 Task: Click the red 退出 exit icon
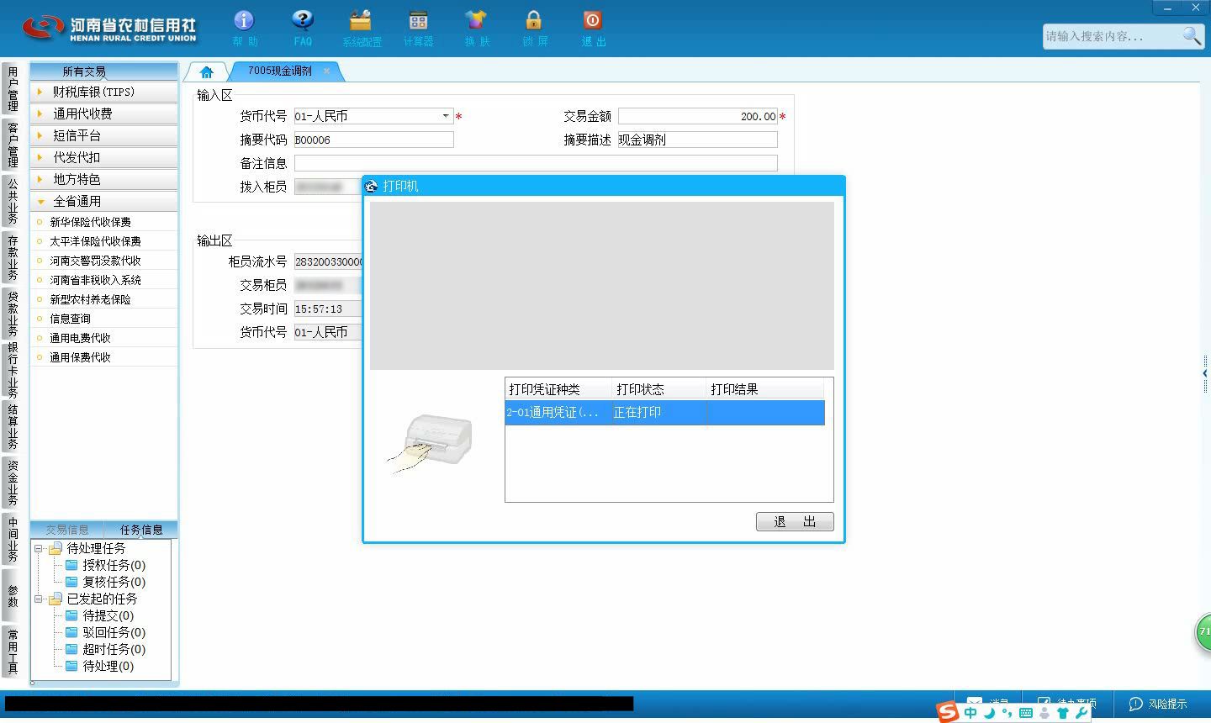(592, 21)
